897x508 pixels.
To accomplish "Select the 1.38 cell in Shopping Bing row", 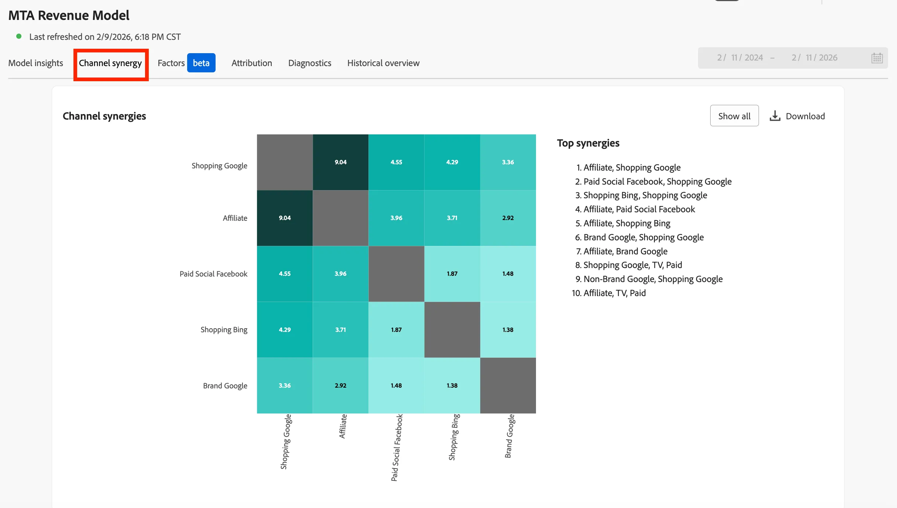I will [x=508, y=330].
